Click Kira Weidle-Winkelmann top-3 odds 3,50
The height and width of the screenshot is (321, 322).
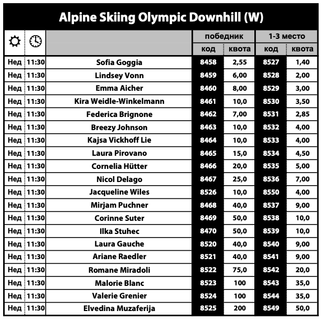click(303, 101)
